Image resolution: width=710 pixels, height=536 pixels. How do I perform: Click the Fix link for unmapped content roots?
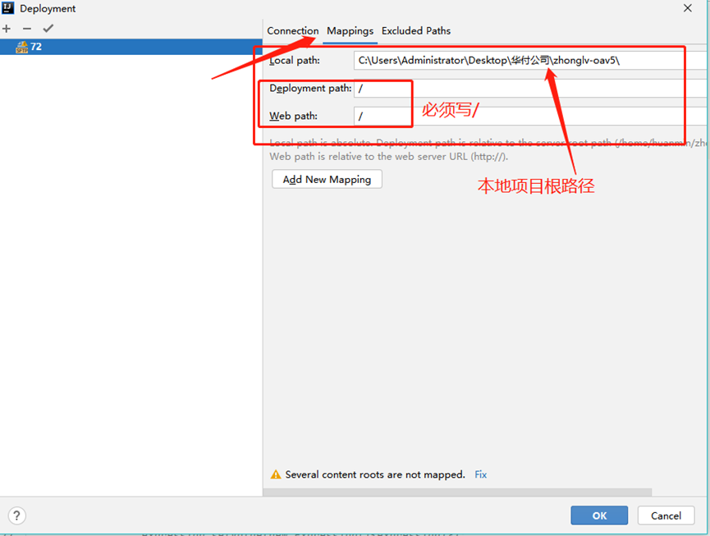(480, 474)
